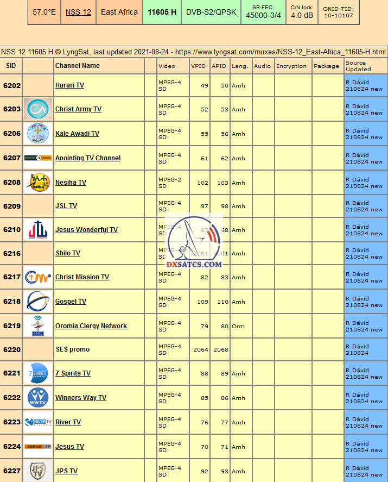Click the Christ Mission TV logo
Viewport: 388px width, 482px height.
click(x=38, y=277)
